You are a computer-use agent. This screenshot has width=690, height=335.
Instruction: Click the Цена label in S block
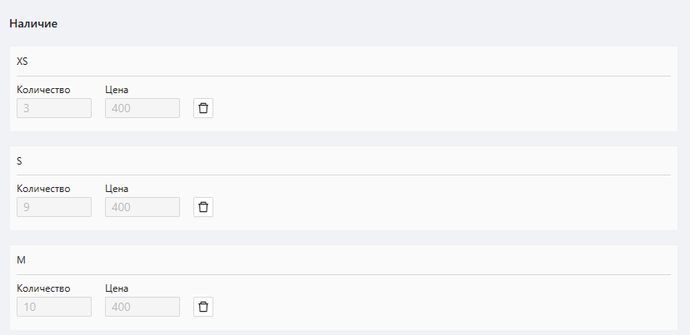pos(117,189)
